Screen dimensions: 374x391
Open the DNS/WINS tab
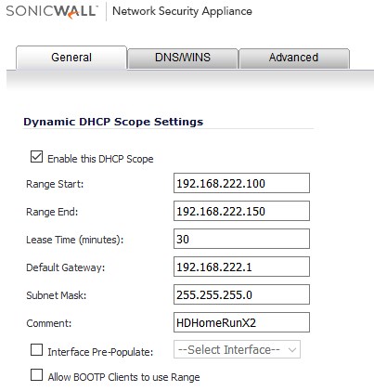click(x=183, y=58)
